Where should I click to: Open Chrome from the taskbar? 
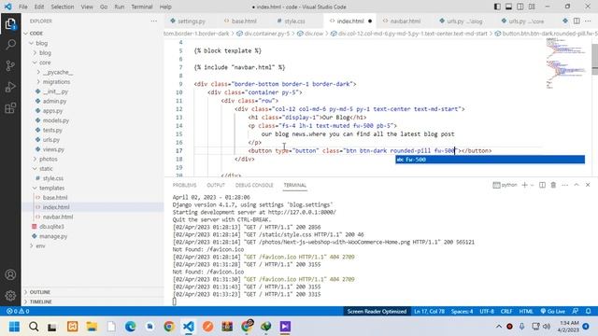(x=169, y=327)
